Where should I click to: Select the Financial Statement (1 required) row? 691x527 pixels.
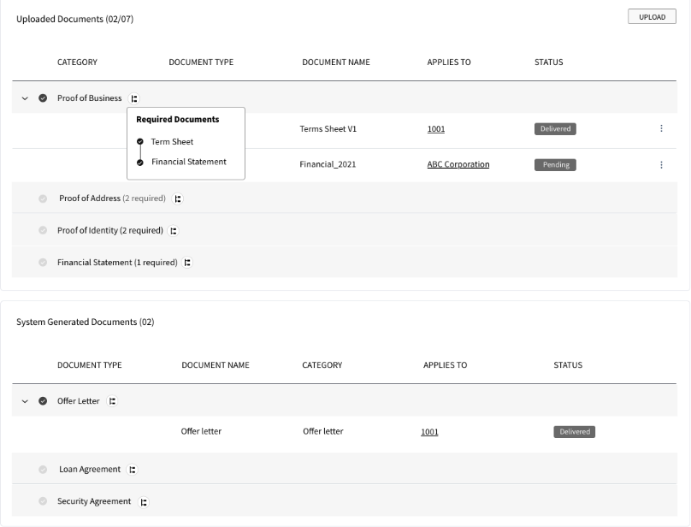345,263
